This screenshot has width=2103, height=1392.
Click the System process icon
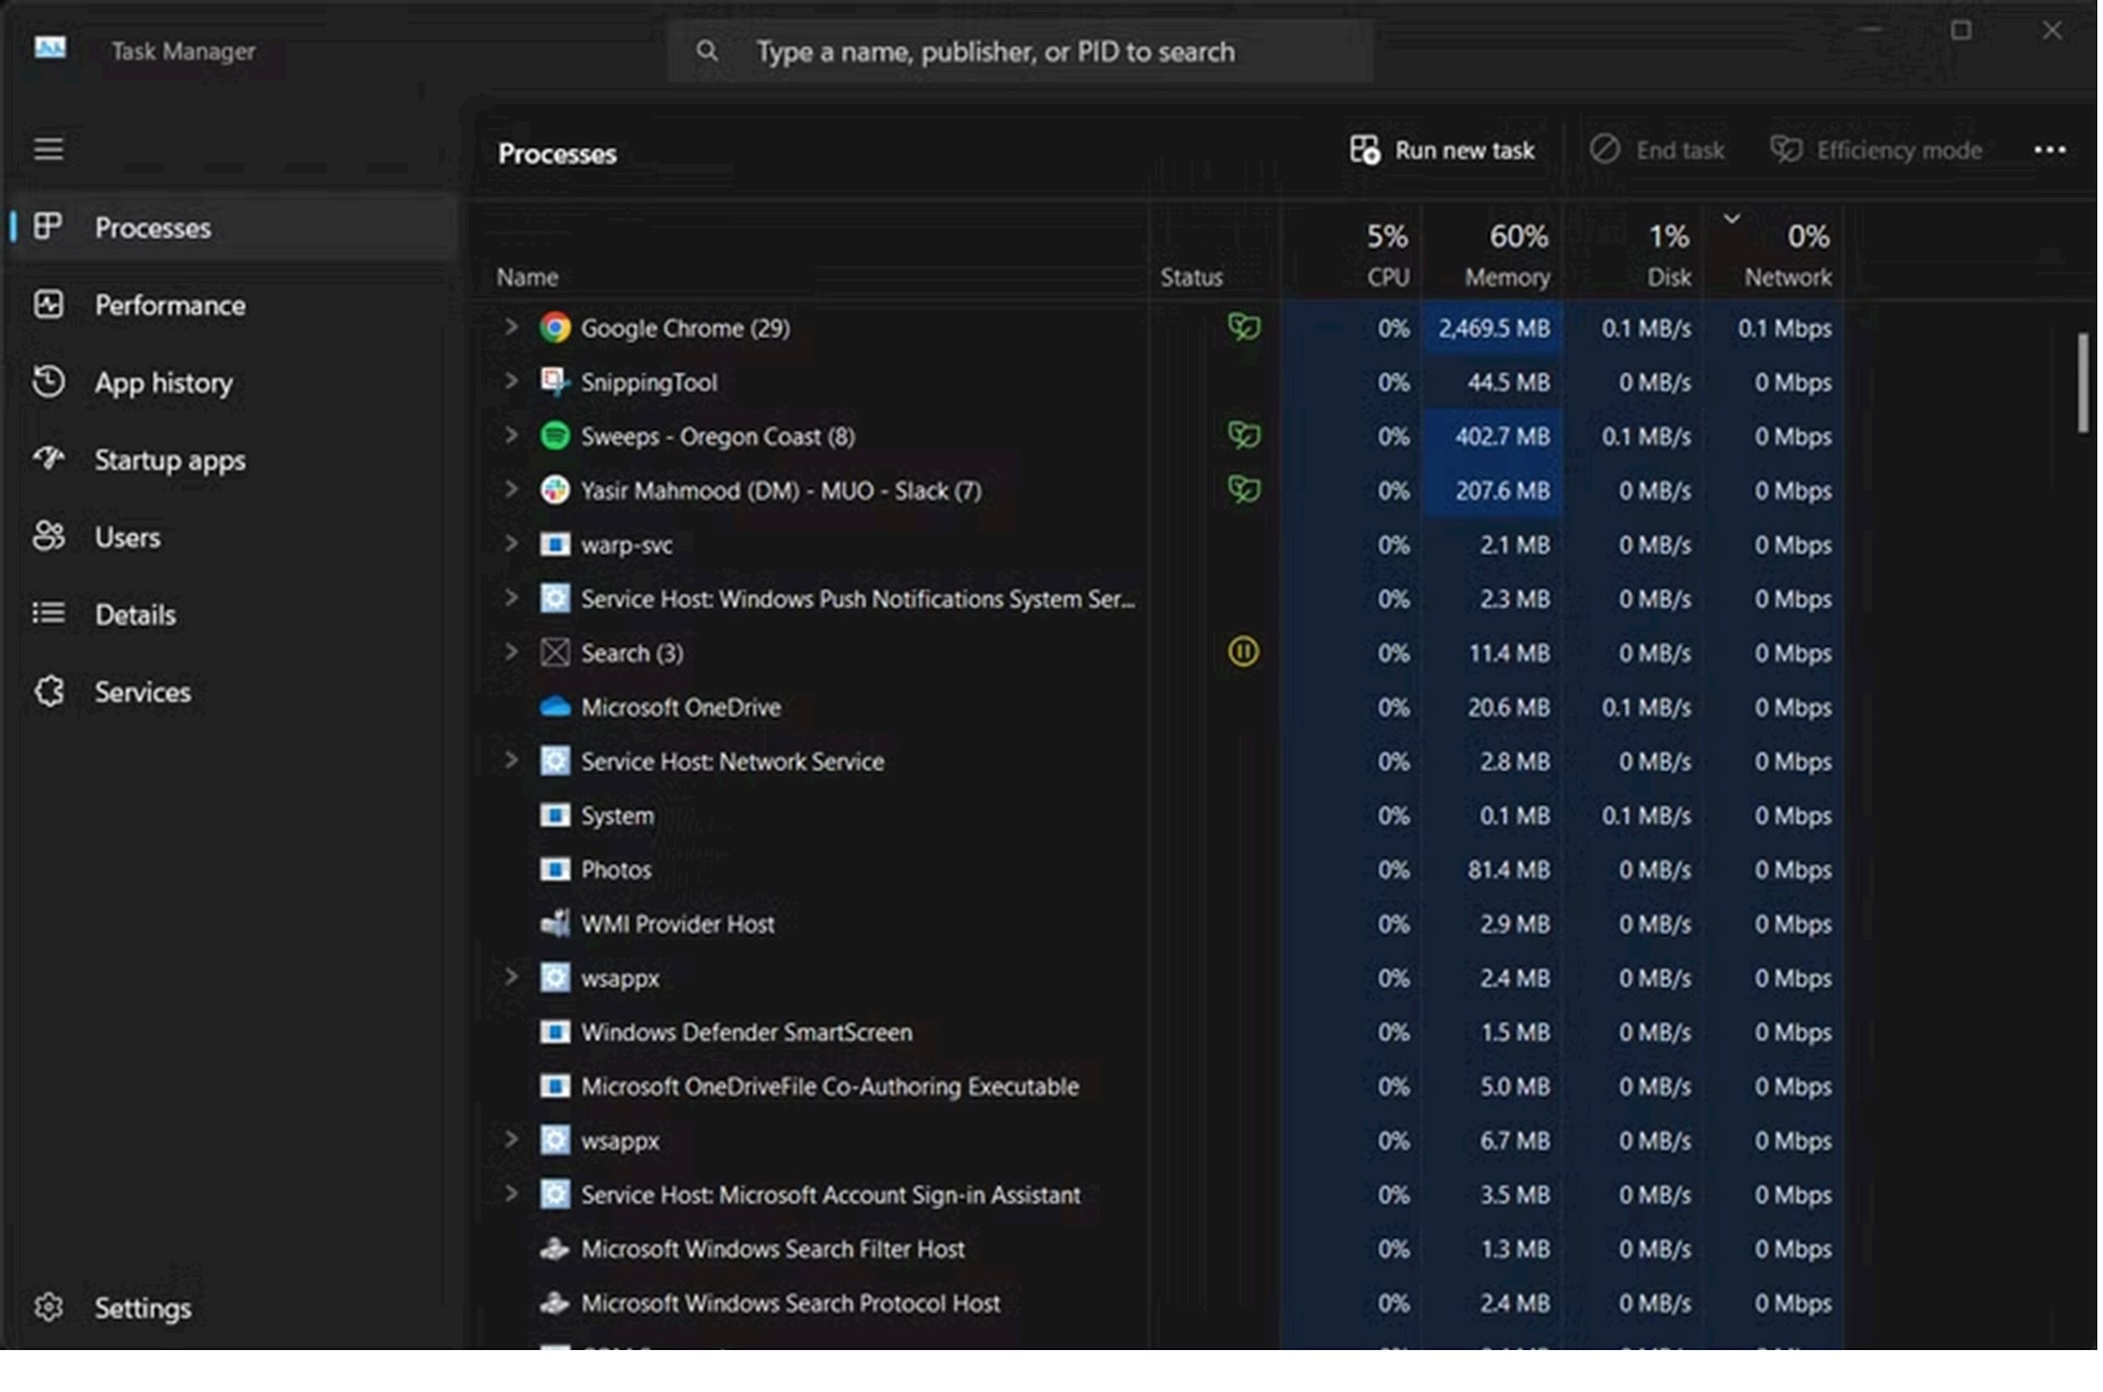[x=556, y=816]
